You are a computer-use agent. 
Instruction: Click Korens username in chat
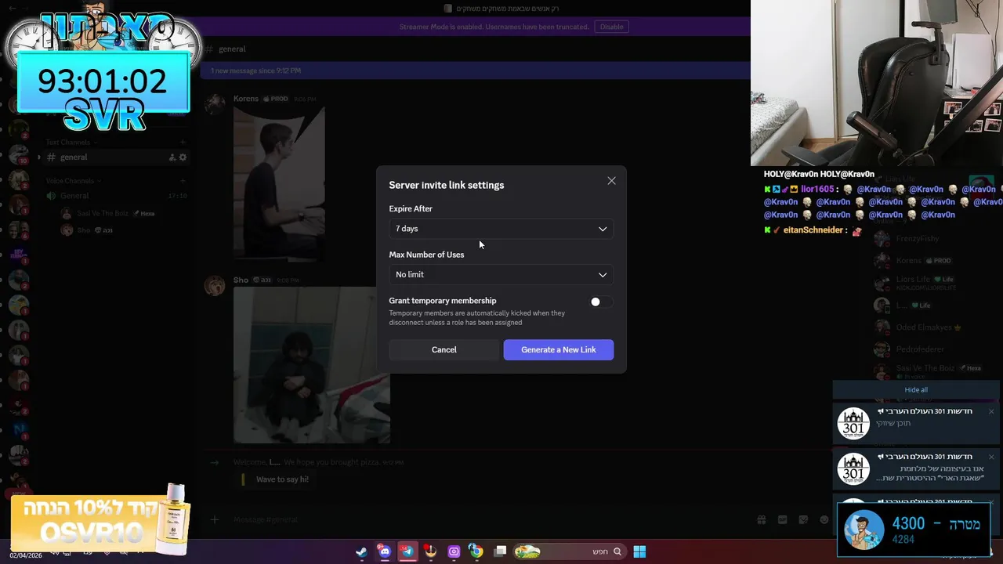pyautogui.click(x=246, y=99)
